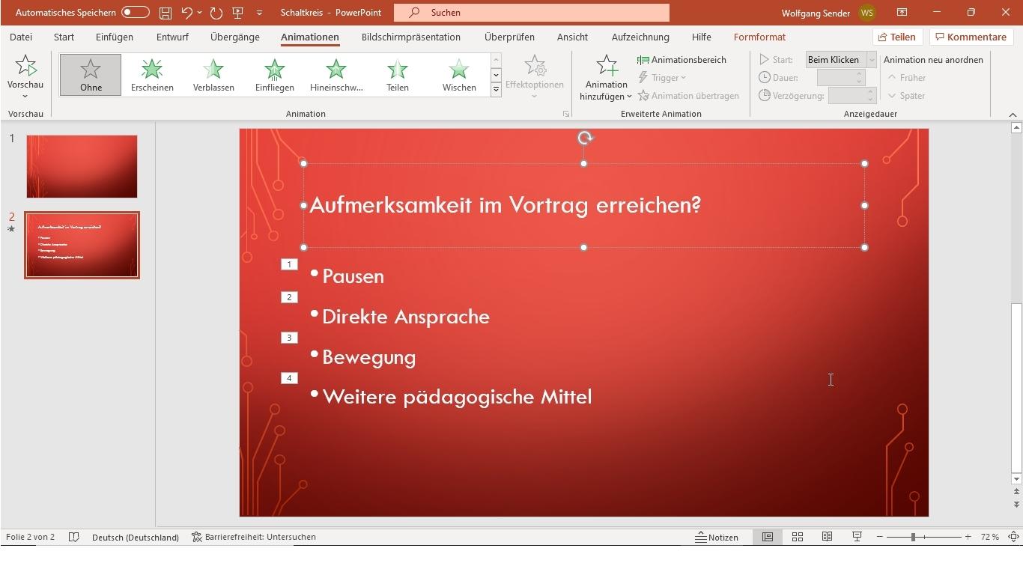Apply the Einfliegen animation

click(x=275, y=75)
